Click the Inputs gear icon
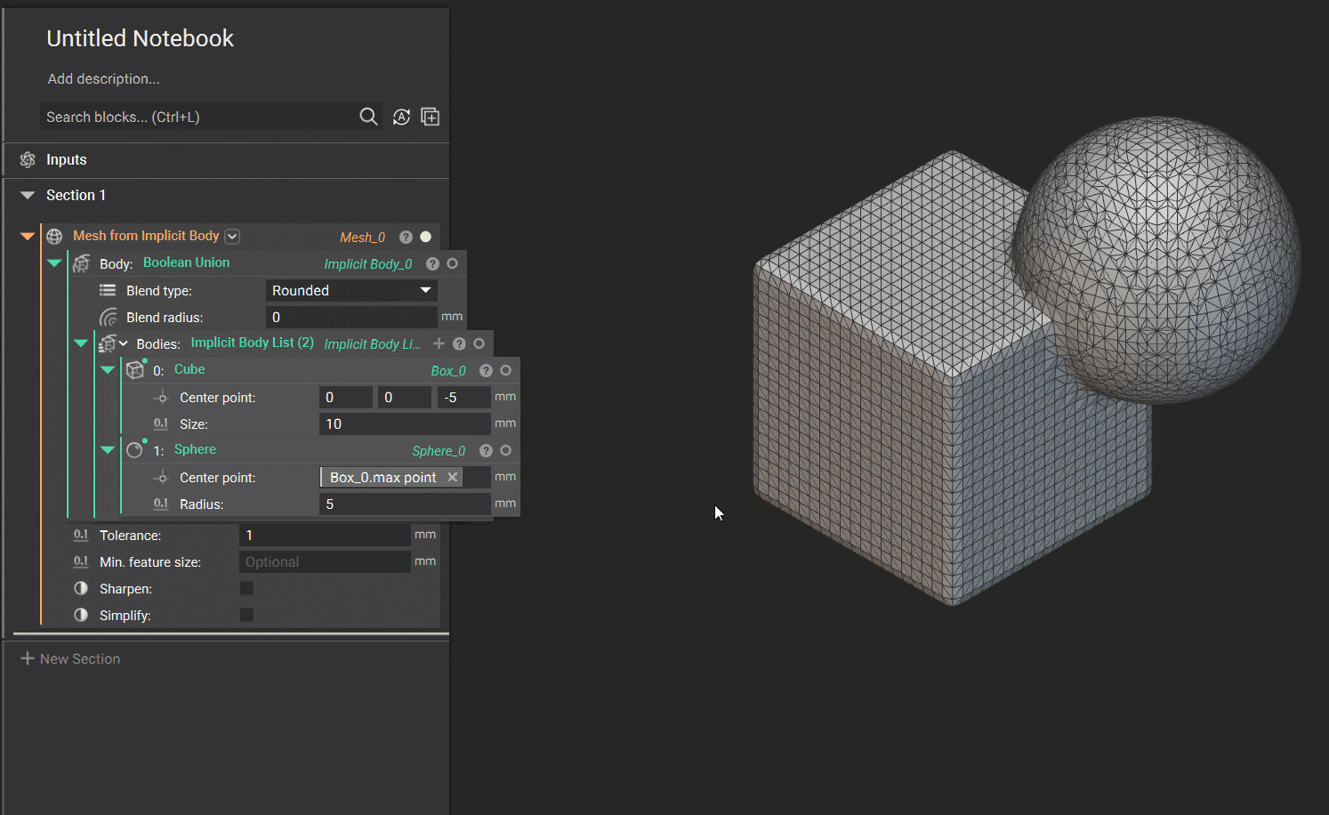The width and height of the screenshot is (1329, 815). [28, 159]
